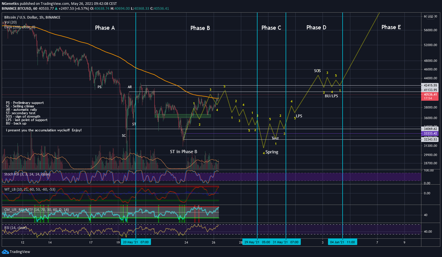Select the Phase B heading

pyautogui.click(x=200, y=28)
